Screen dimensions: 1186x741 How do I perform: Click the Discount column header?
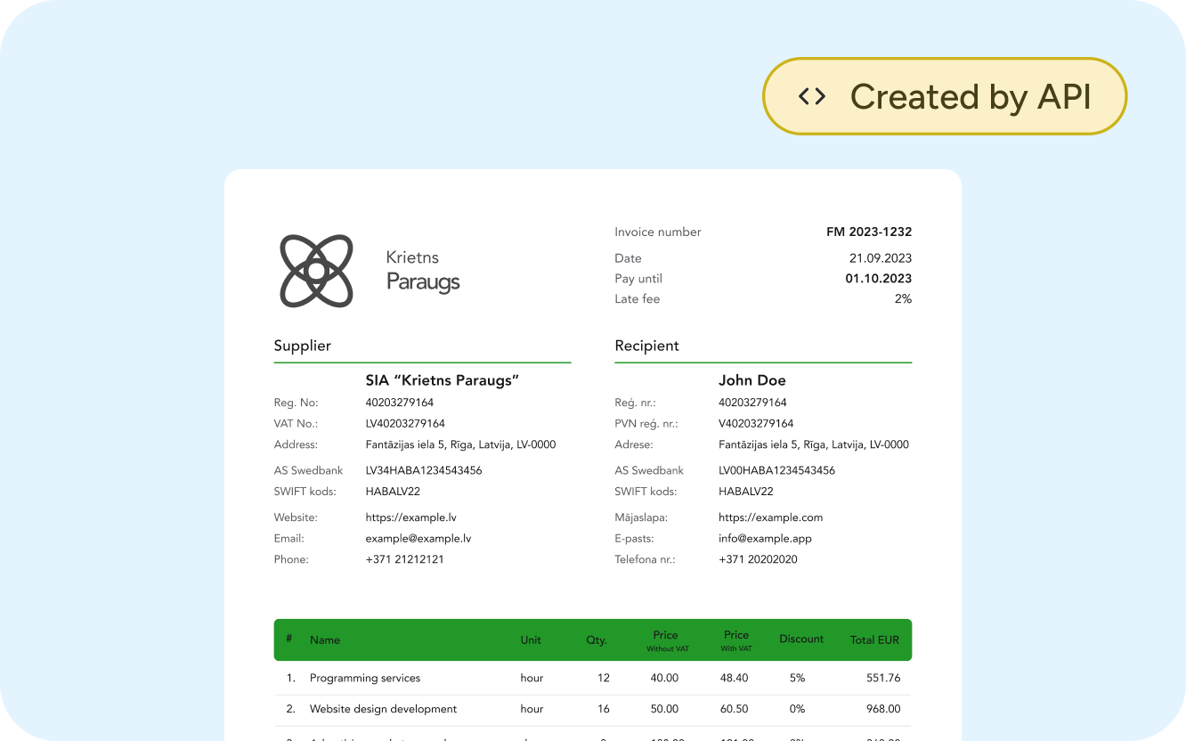[x=801, y=639]
